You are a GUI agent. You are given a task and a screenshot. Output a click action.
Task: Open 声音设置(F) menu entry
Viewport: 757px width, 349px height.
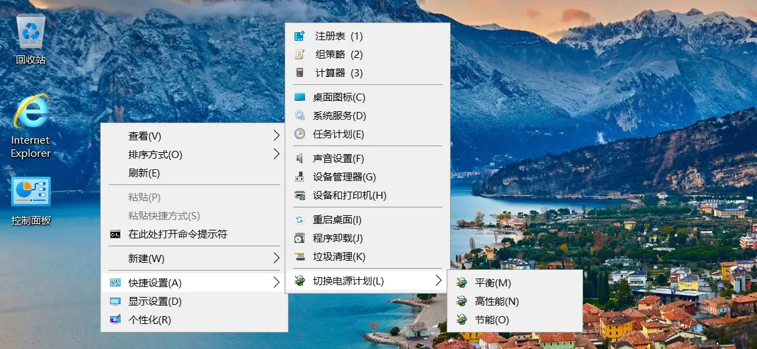pyautogui.click(x=368, y=158)
